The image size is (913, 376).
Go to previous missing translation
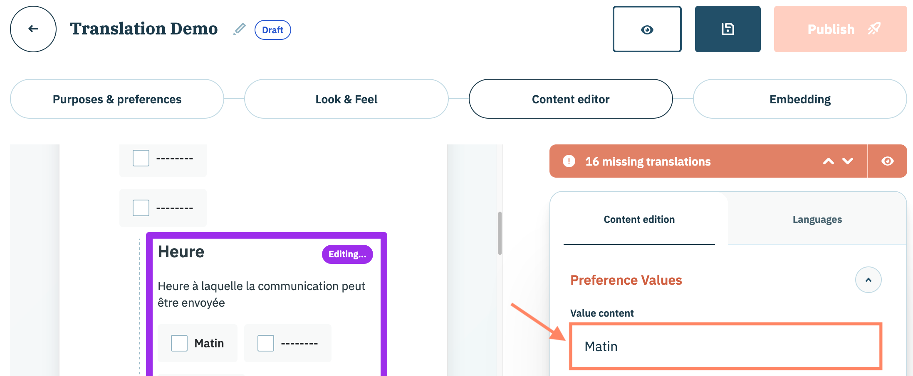[828, 161]
